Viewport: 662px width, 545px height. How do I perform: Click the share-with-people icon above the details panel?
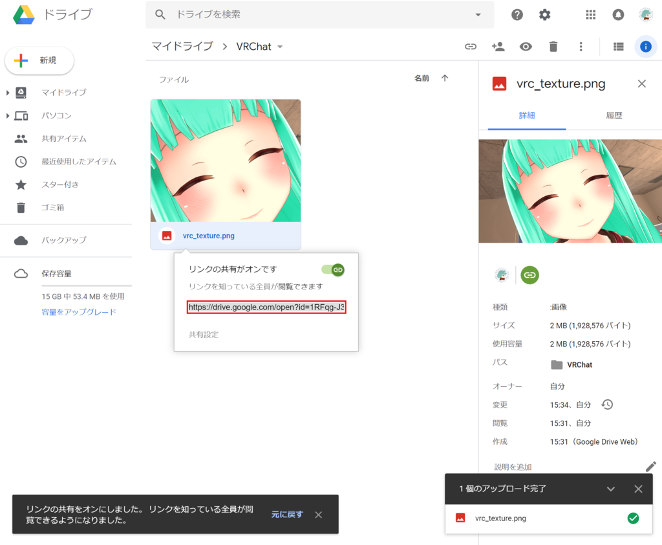(498, 46)
